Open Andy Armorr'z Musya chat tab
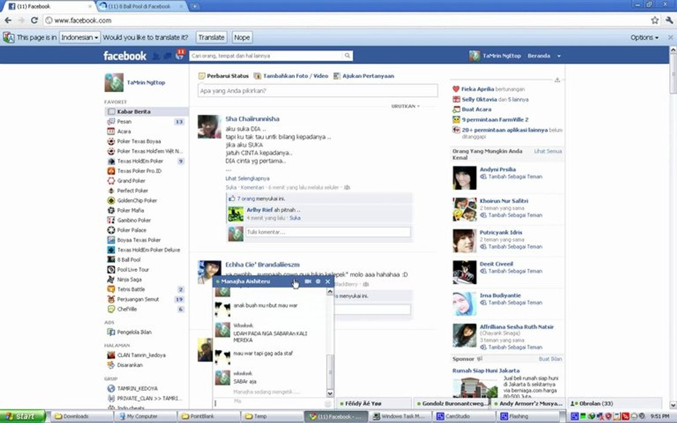This screenshot has height=423, width=677. 528,404
